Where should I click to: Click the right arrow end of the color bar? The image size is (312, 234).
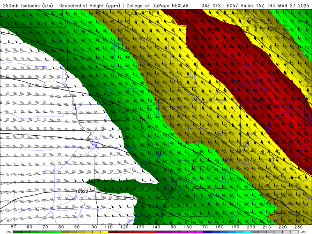303,232
